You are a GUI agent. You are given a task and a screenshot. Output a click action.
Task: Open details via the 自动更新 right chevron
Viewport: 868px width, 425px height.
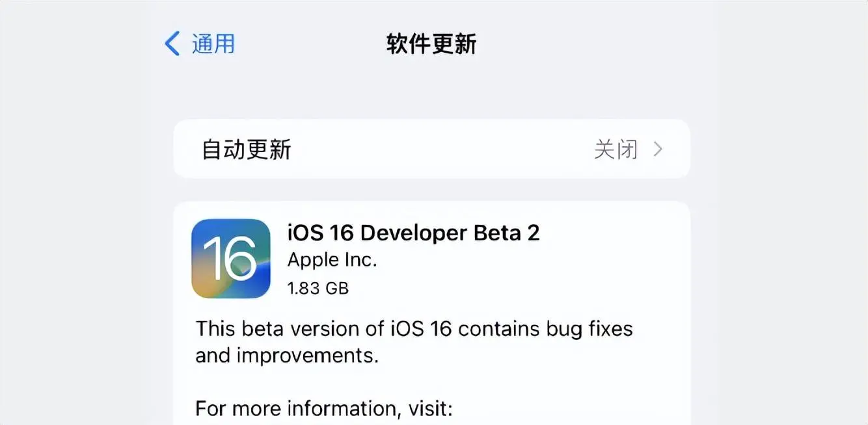(659, 149)
